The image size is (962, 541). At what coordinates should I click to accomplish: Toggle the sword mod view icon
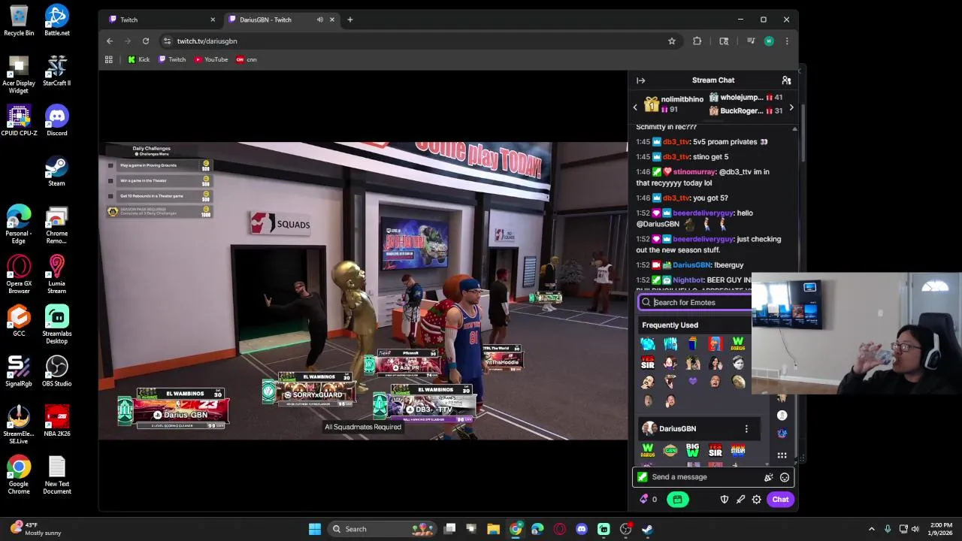point(740,500)
